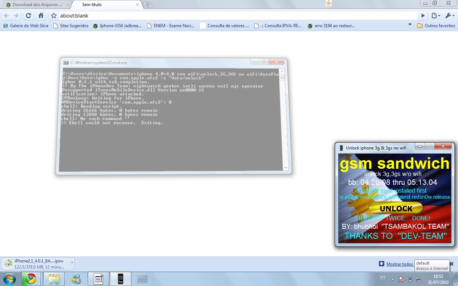Minimize the Unlock iphone 3g window
The image size is (458, 286).
[x=420, y=146]
